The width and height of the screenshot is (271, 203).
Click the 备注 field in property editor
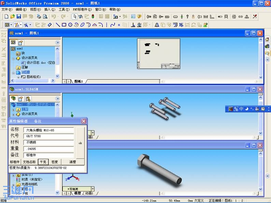click(48, 155)
